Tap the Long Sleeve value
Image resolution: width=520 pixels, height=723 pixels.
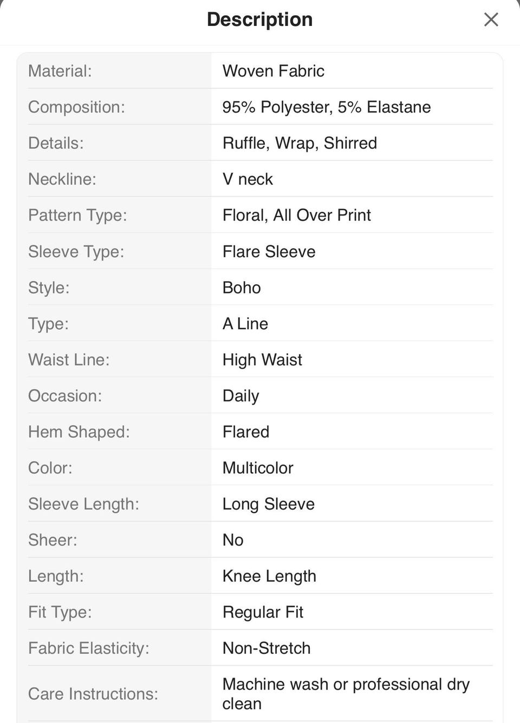click(x=268, y=504)
